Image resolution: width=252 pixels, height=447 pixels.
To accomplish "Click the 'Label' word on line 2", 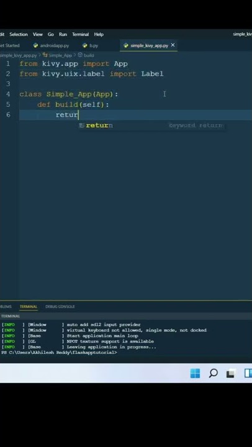I will pos(152,74).
